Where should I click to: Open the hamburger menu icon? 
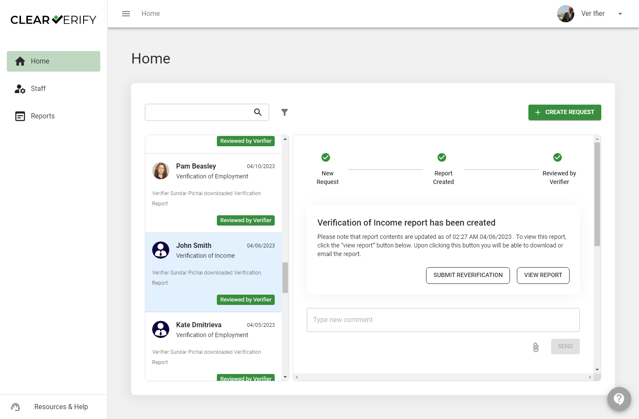pos(126,14)
